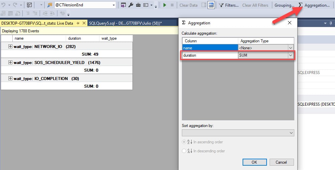
Task: Open the Toolbox briefcase icon
Action: [x=138, y=5]
